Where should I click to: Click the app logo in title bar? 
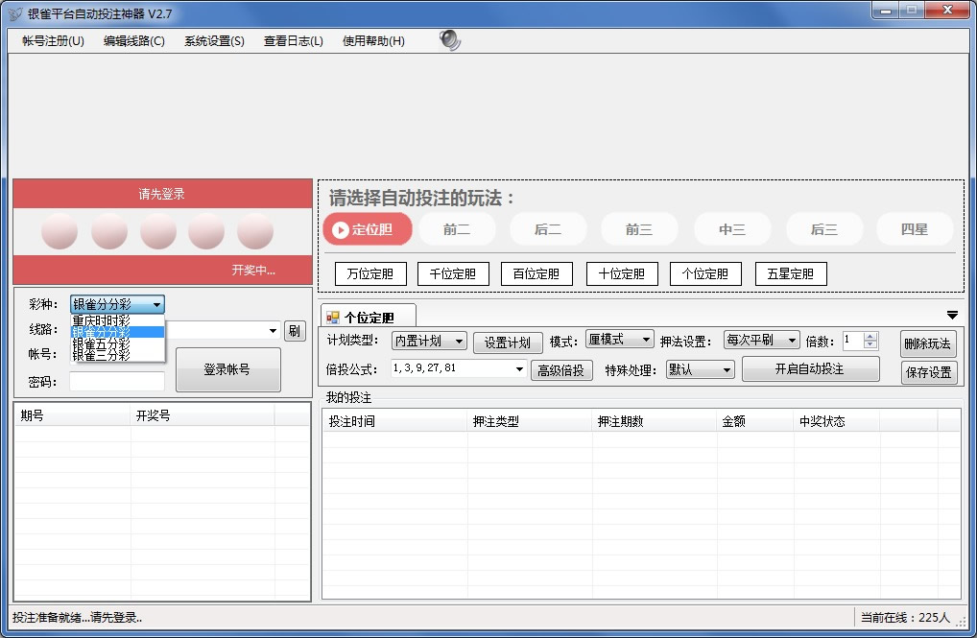(15, 13)
